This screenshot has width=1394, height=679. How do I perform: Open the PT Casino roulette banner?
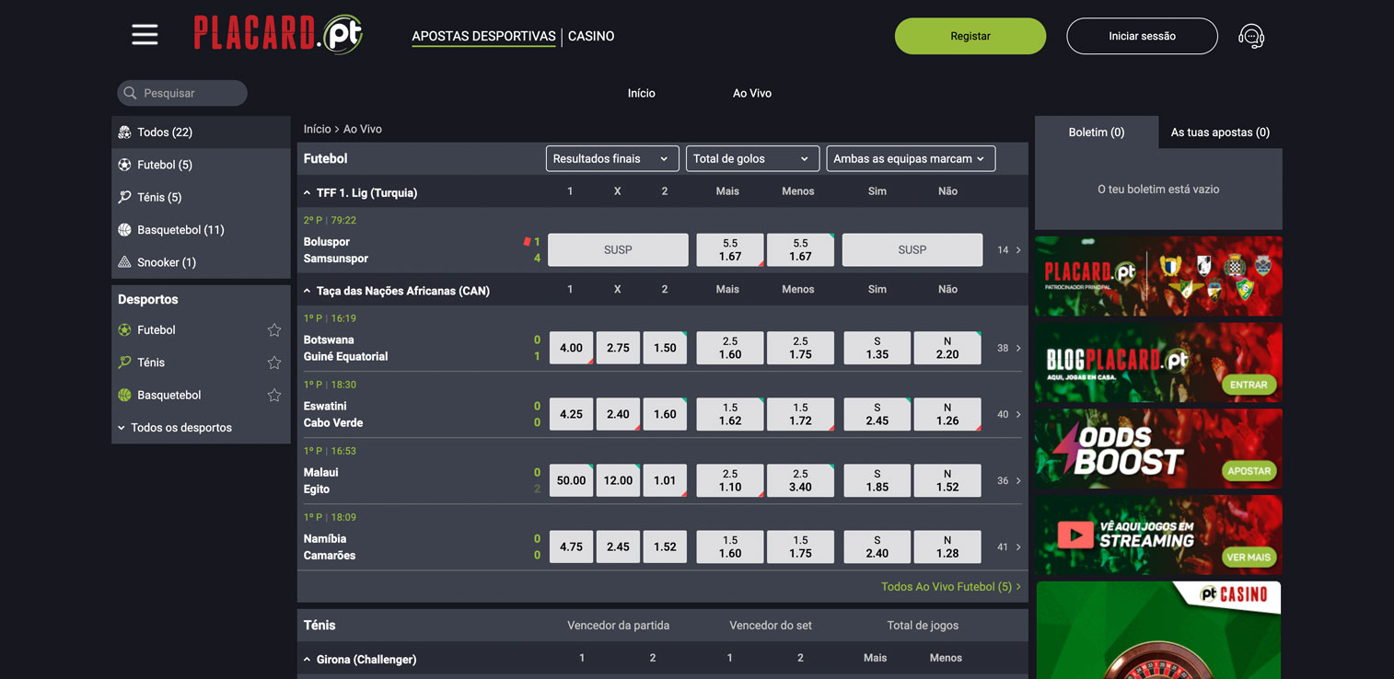tap(1158, 630)
